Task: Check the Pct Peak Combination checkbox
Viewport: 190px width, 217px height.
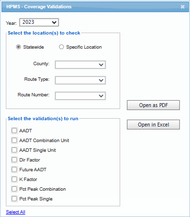Action: click(14, 189)
